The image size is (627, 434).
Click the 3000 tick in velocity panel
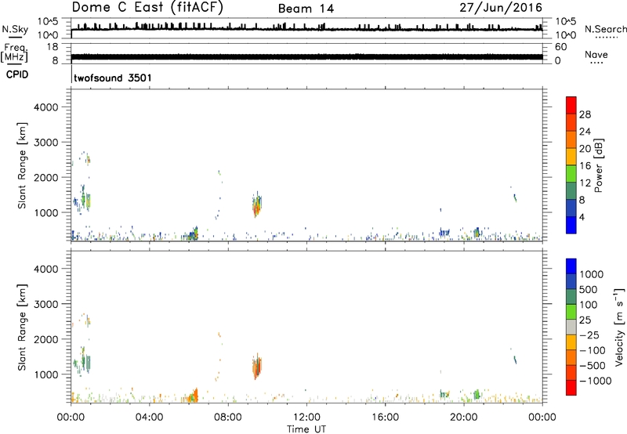pos(45,304)
